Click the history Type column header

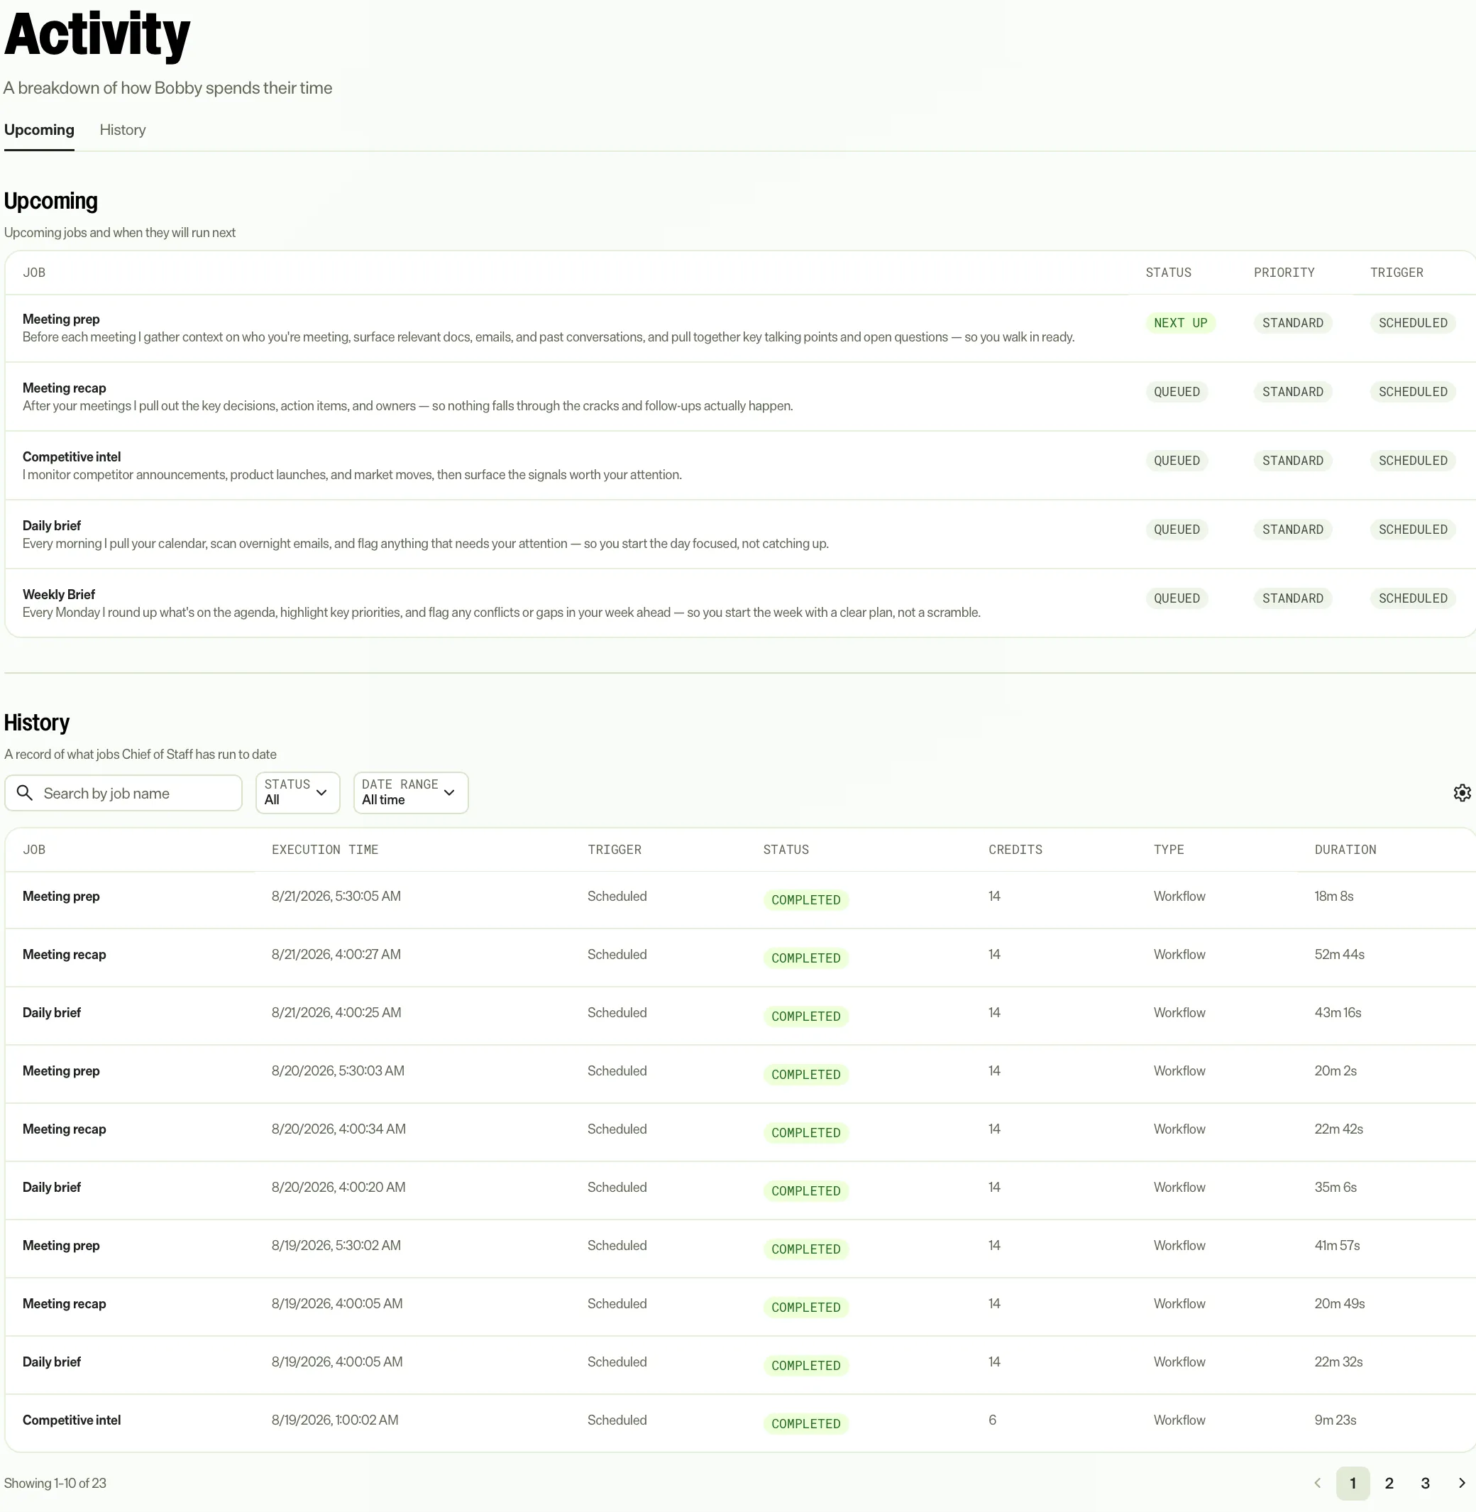click(1168, 849)
